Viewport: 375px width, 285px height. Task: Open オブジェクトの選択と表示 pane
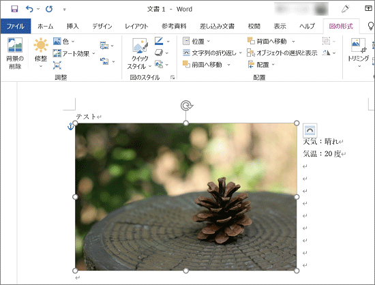(282, 52)
